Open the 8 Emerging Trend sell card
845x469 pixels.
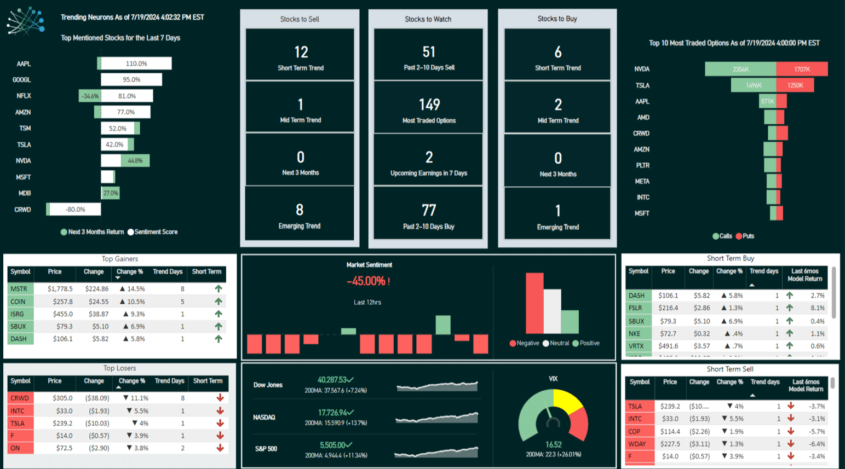click(x=300, y=213)
